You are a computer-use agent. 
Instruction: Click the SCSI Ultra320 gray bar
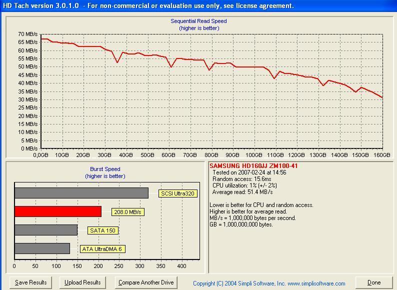(x=81, y=193)
